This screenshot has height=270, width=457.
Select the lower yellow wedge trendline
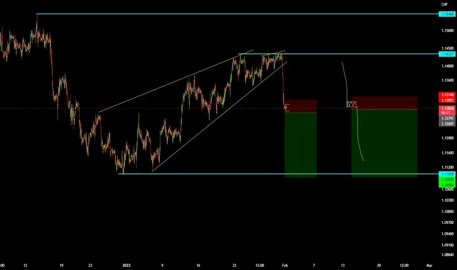[220, 116]
